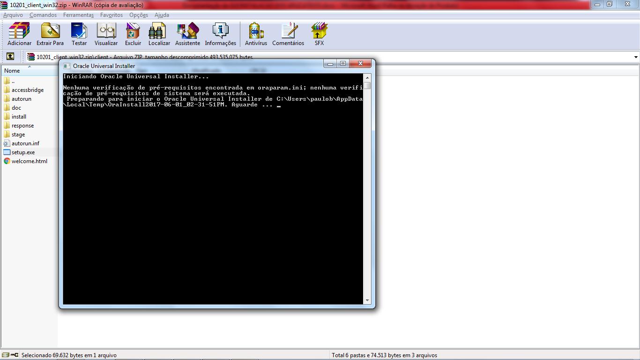Go up one folder level arrow
The height and width of the screenshot is (360, 640).
tap(10, 57)
